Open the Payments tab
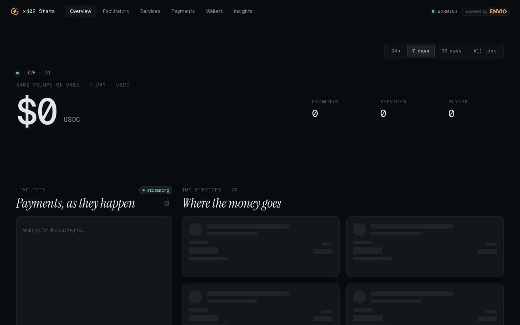This screenshot has height=325, width=520. coord(183,11)
